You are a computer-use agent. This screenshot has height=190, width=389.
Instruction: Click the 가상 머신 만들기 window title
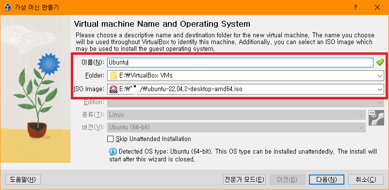point(37,7)
